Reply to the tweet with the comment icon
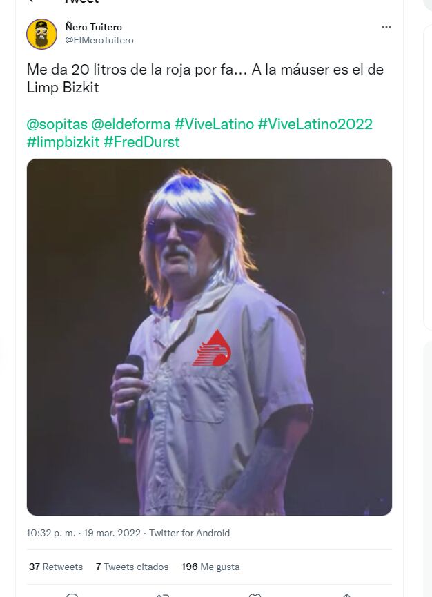This screenshot has width=432, height=597. coord(72,594)
